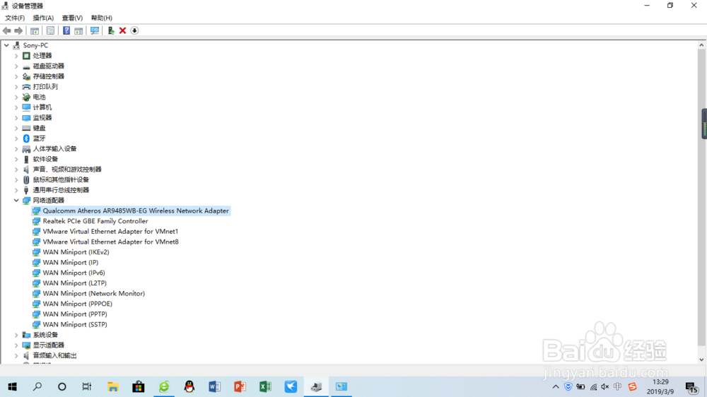Select 通用串行总线控制器 node
Image resolution: width=707 pixels, height=397 pixels.
61,190
